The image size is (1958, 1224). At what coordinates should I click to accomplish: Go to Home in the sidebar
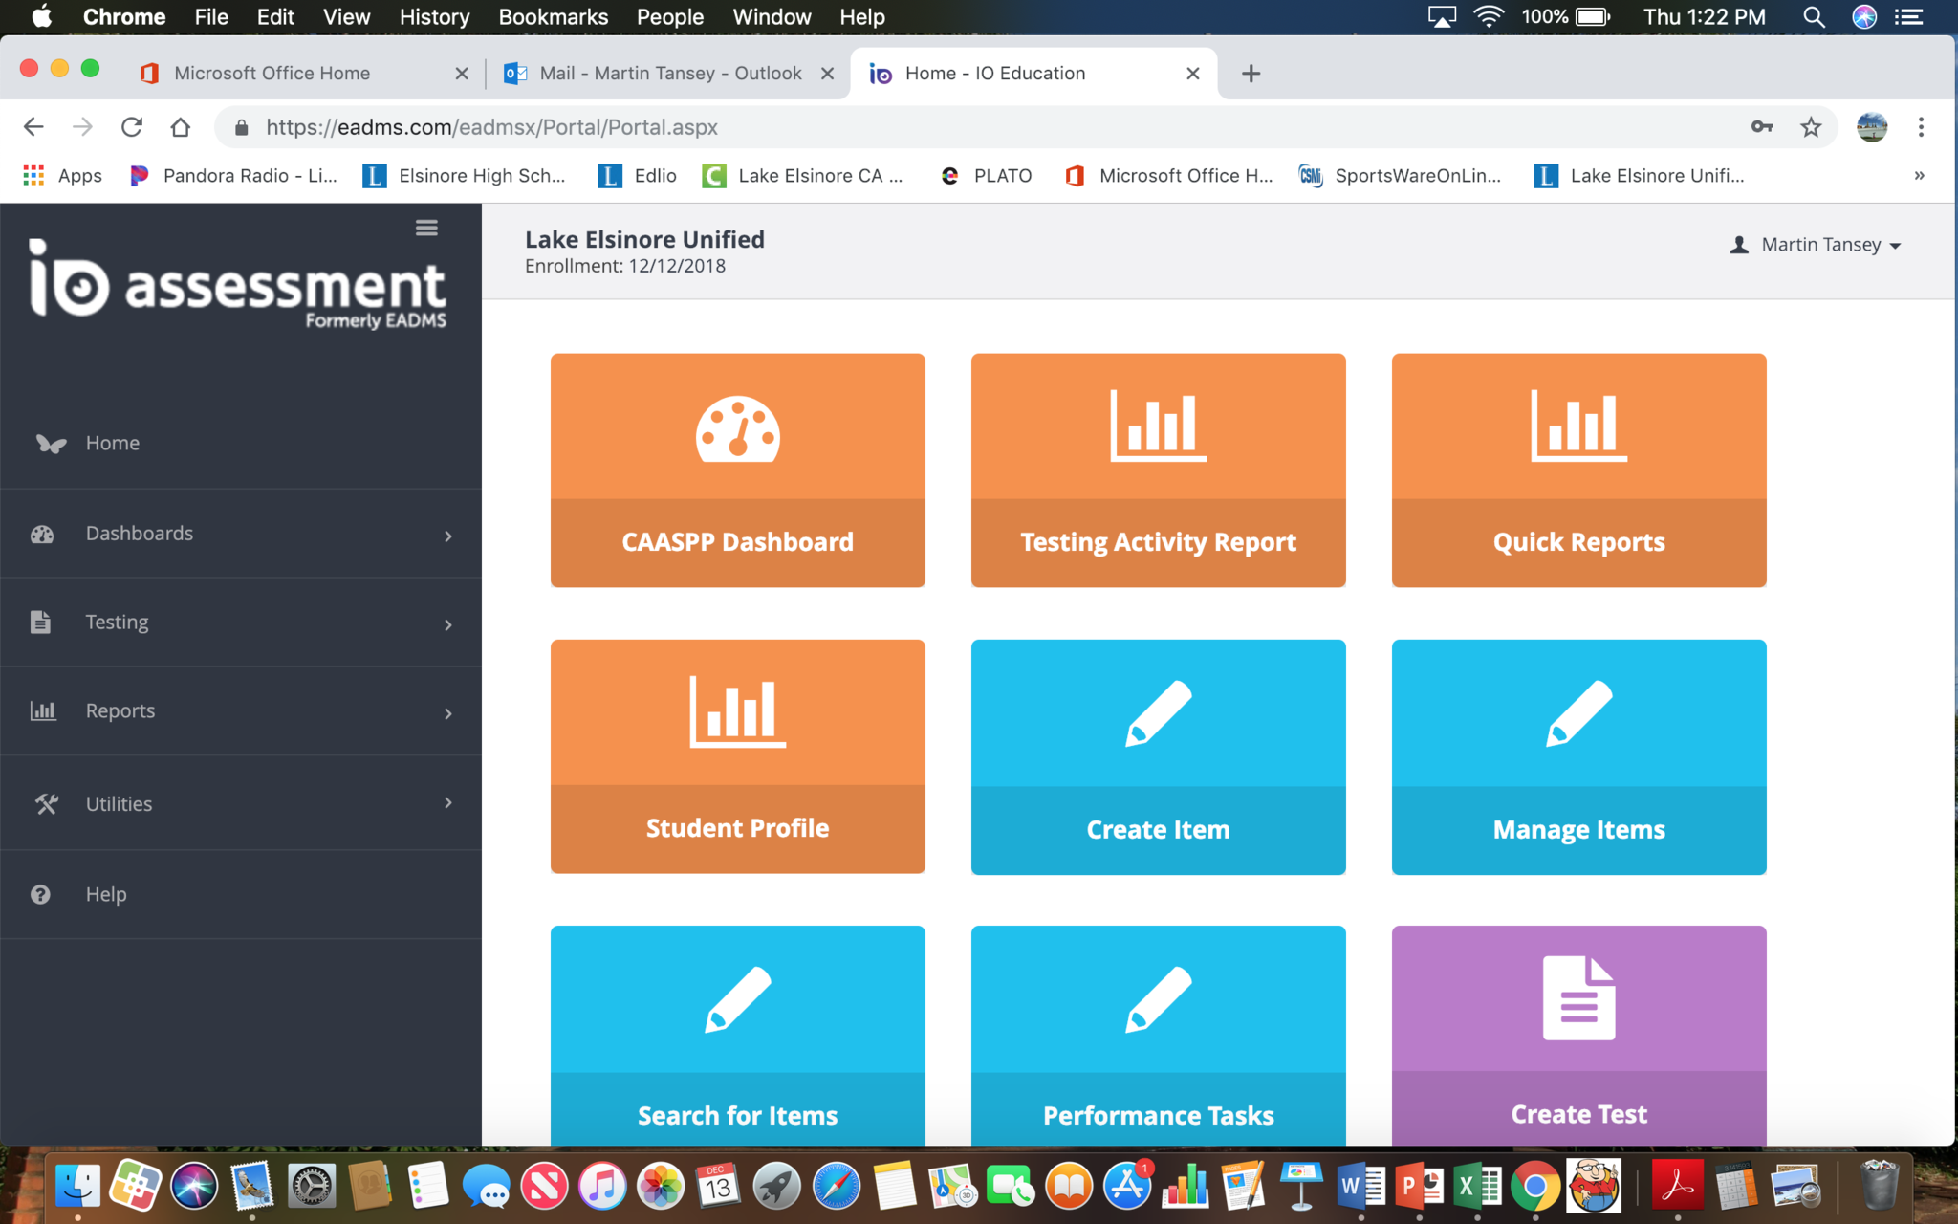(x=112, y=443)
